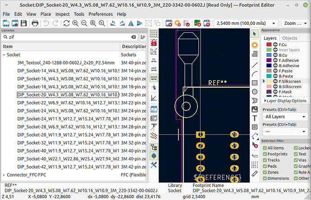Image resolution: width=311 pixels, height=200 pixels.
Task: Uncheck the Footprints selection filter
Action: pyautogui.click(x=265, y=154)
